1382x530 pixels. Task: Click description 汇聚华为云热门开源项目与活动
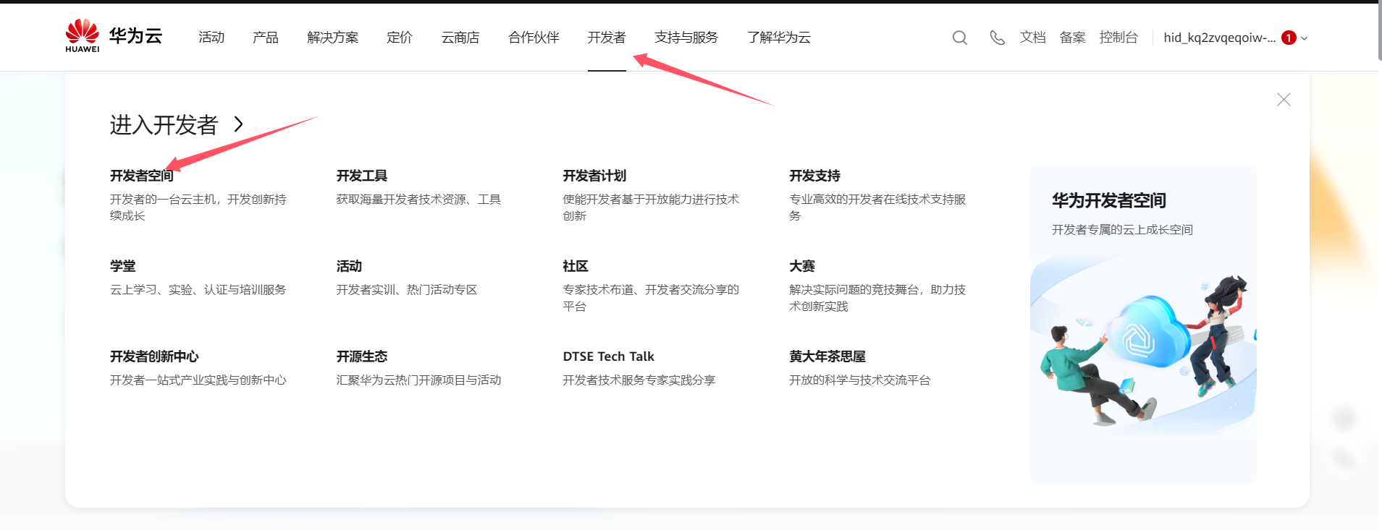coord(418,380)
